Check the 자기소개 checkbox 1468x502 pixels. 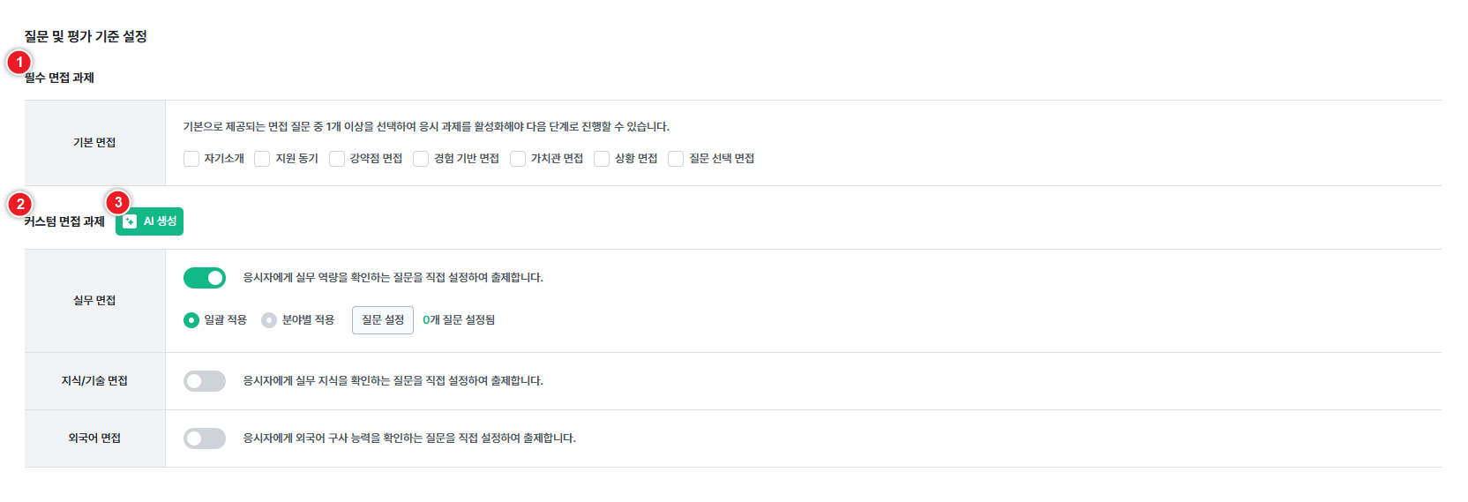(x=191, y=159)
